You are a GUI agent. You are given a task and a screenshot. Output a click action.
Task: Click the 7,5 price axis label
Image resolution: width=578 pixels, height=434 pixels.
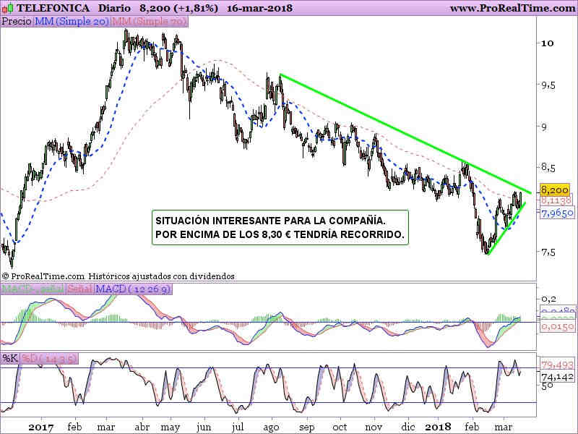click(x=548, y=252)
